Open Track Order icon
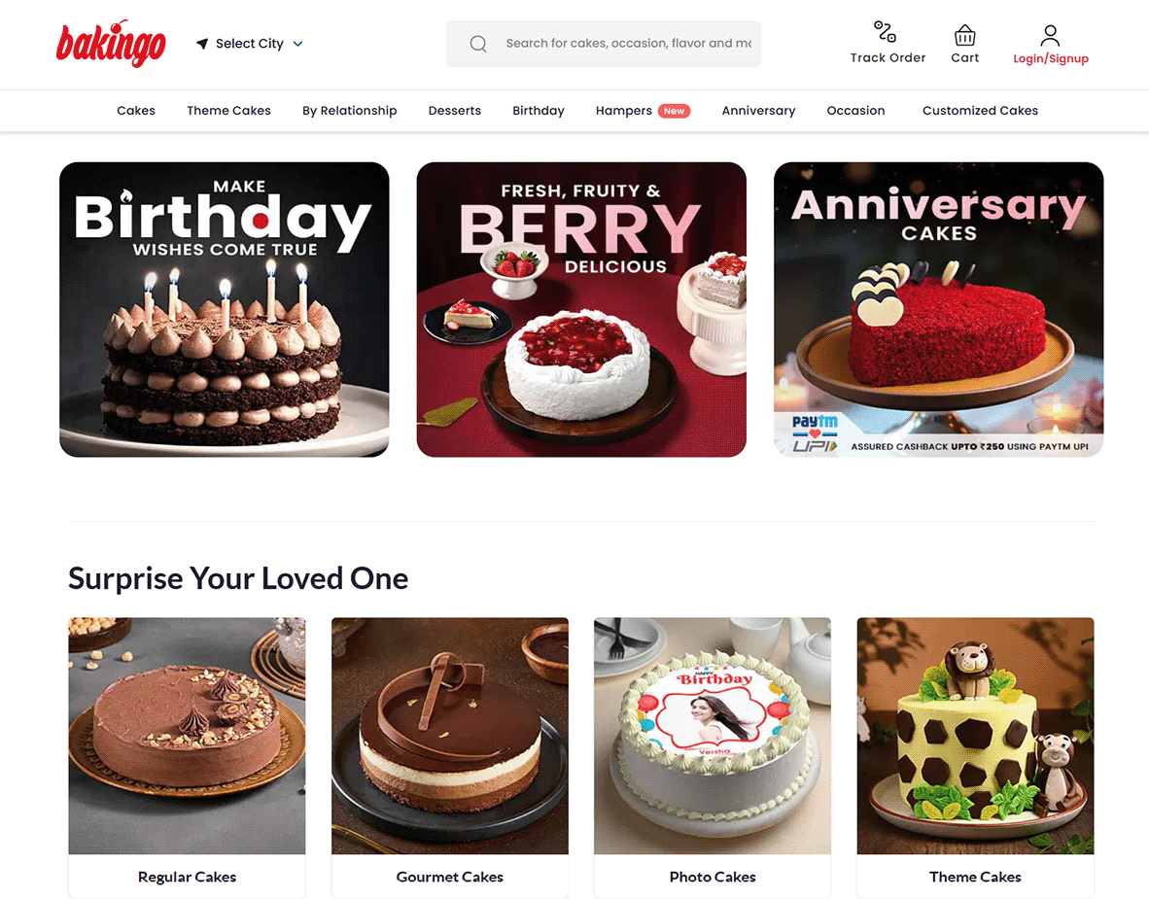Viewport: 1149px width, 899px height. coord(885,31)
